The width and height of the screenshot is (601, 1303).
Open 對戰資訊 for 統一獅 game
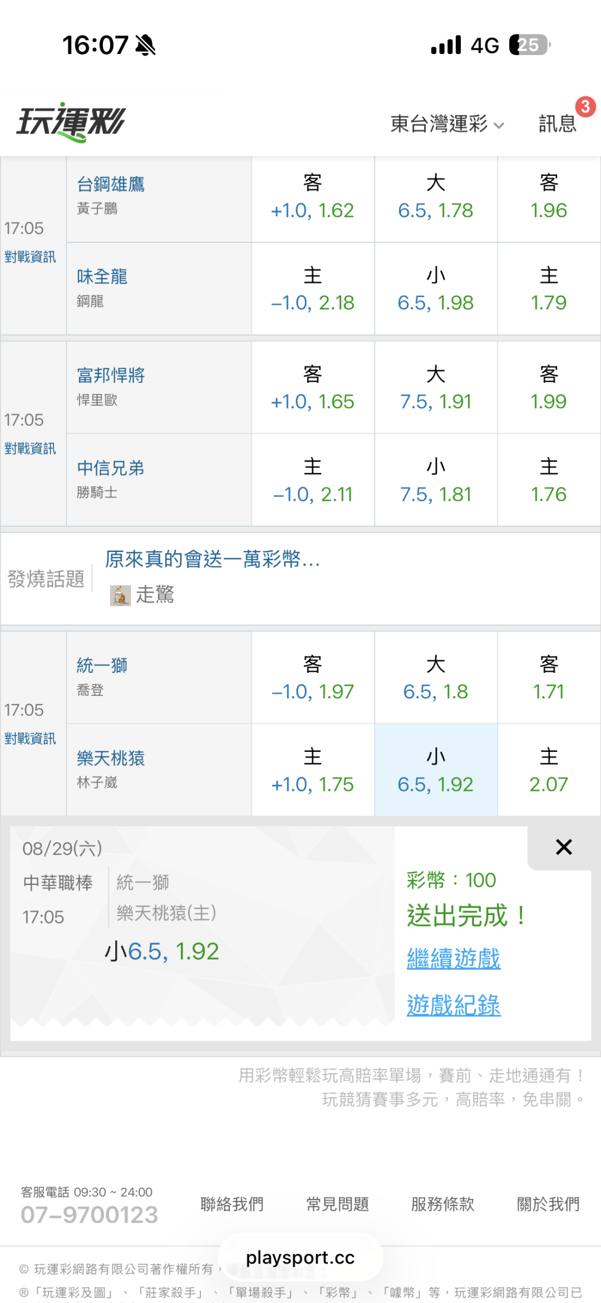(x=30, y=739)
